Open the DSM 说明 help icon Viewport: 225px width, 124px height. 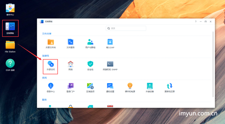coord(10,65)
